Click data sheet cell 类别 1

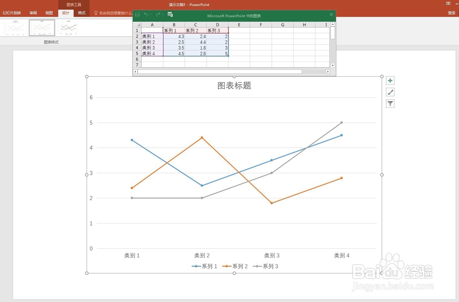tap(152, 36)
